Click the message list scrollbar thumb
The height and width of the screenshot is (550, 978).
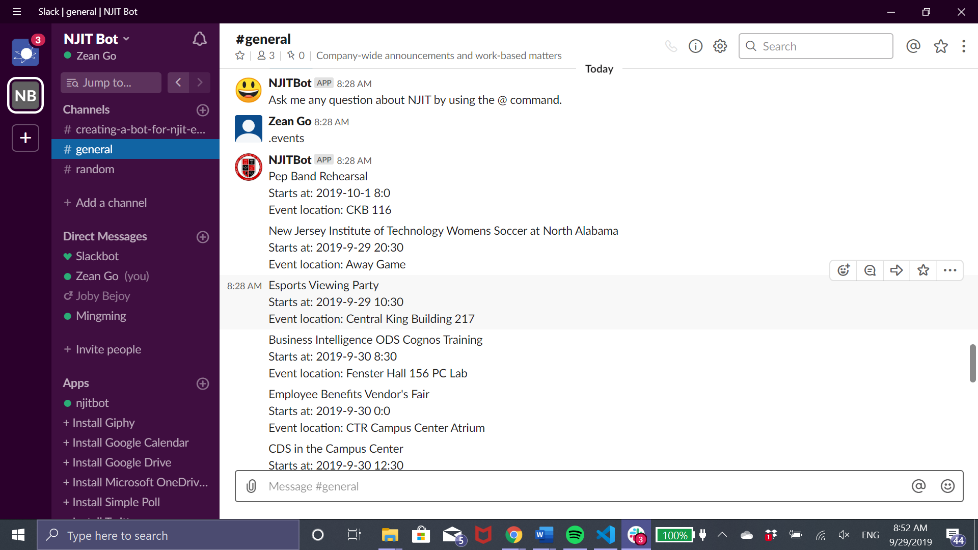click(x=972, y=363)
